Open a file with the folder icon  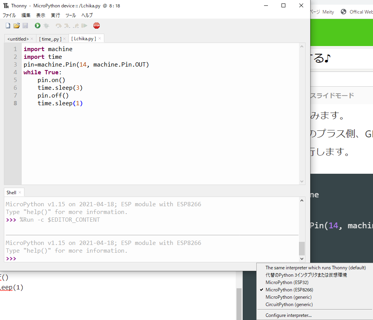click(x=16, y=26)
